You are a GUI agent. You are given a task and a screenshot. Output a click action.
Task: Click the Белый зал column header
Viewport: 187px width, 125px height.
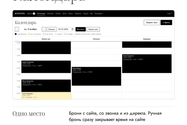coord(46,39)
